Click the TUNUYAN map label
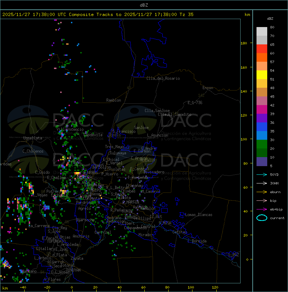This screenshot has height=292, width=288. 73,270
